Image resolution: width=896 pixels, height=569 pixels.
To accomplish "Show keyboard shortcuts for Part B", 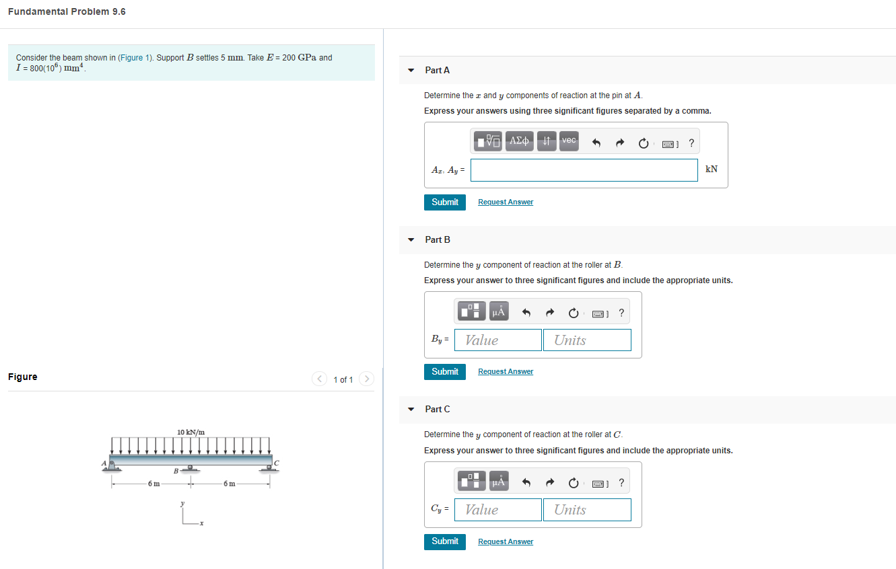I will pyautogui.click(x=600, y=313).
